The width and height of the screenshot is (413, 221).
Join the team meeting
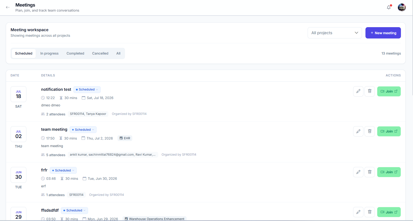[x=389, y=131]
